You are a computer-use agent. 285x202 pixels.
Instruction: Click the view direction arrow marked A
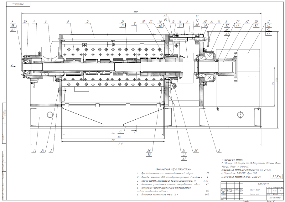[x=11, y=66]
